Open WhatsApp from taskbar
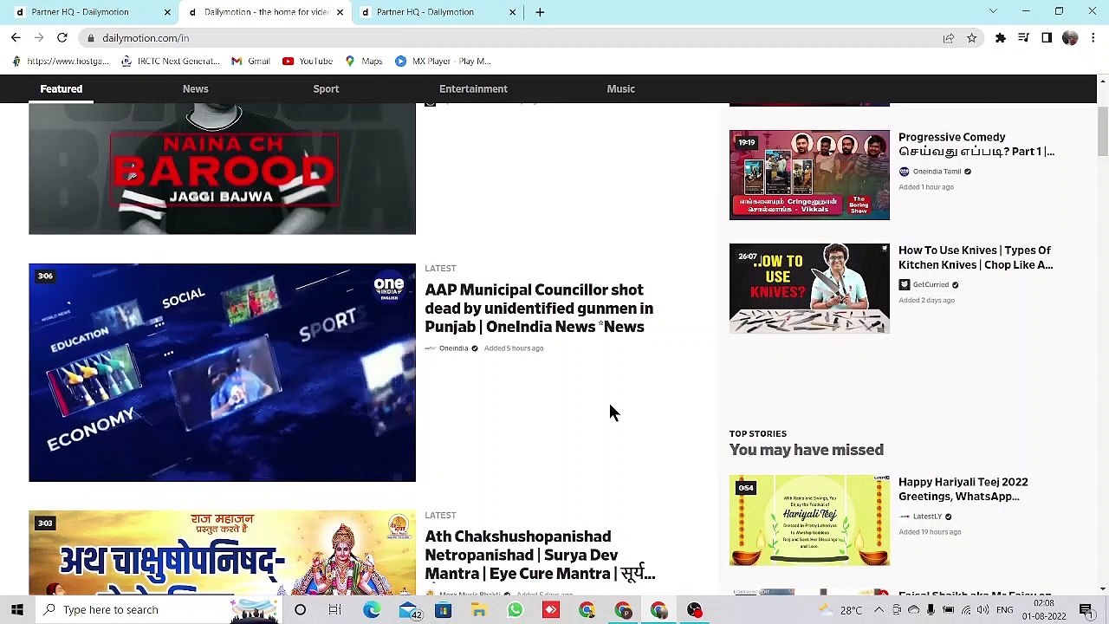 pos(515,610)
